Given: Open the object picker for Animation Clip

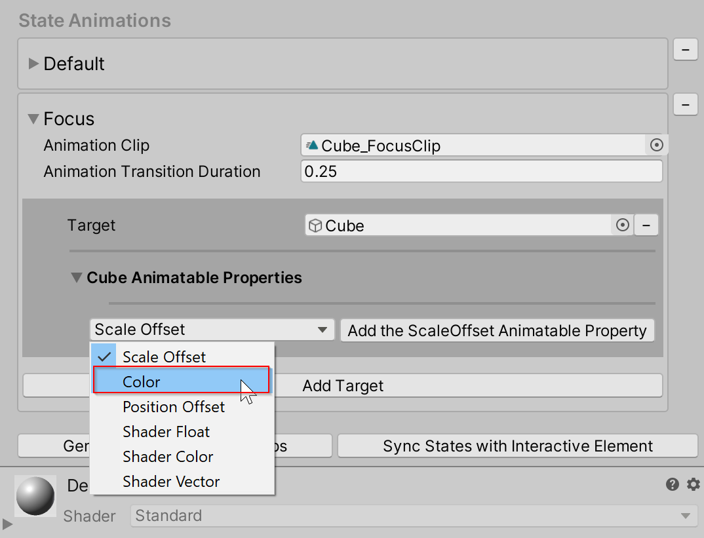Looking at the screenshot, I should tap(656, 145).
